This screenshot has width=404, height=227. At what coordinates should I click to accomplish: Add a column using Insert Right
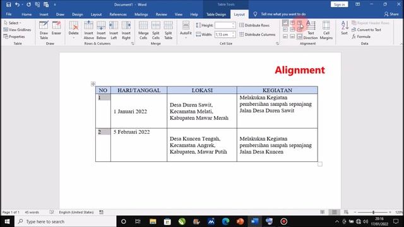126,30
